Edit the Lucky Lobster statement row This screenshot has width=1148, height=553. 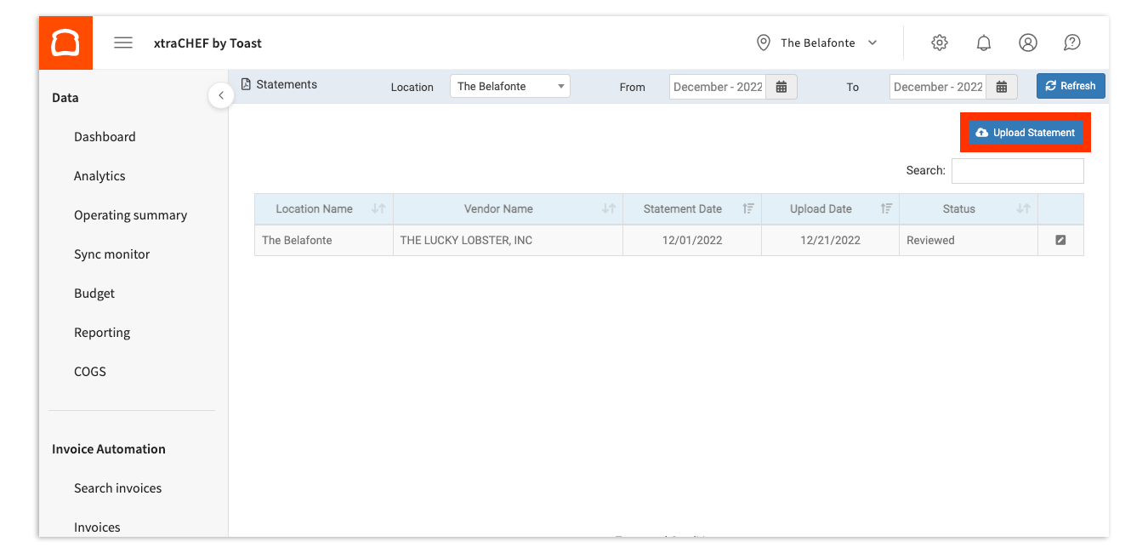1060,240
